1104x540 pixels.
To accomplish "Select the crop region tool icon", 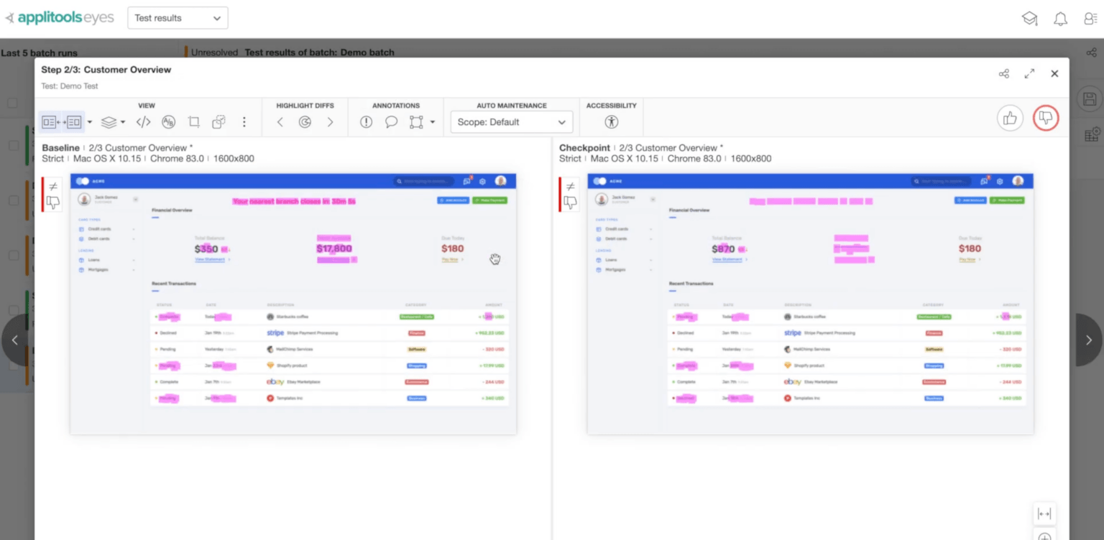I will 193,121.
